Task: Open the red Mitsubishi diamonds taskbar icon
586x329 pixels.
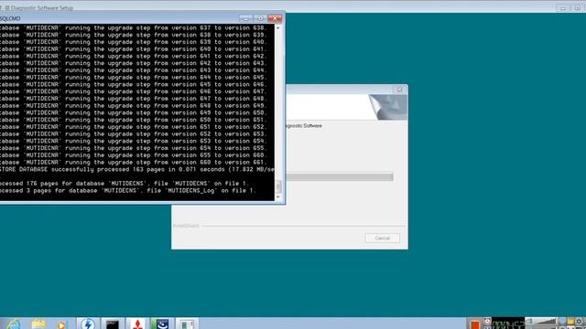Action: (x=137, y=324)
